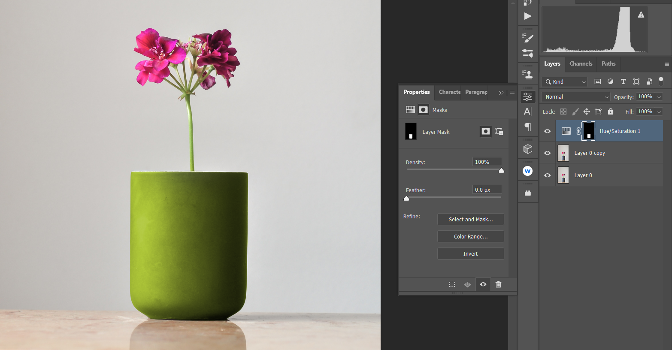Click the Hue/Saturation adjustment layer icon
The width and height of the screenshot is (672, 350).
(x=566, y=131)
